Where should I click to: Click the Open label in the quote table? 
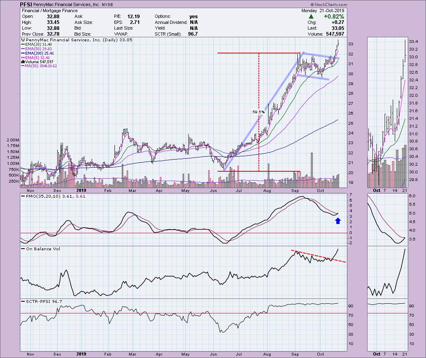click(28, 17)
